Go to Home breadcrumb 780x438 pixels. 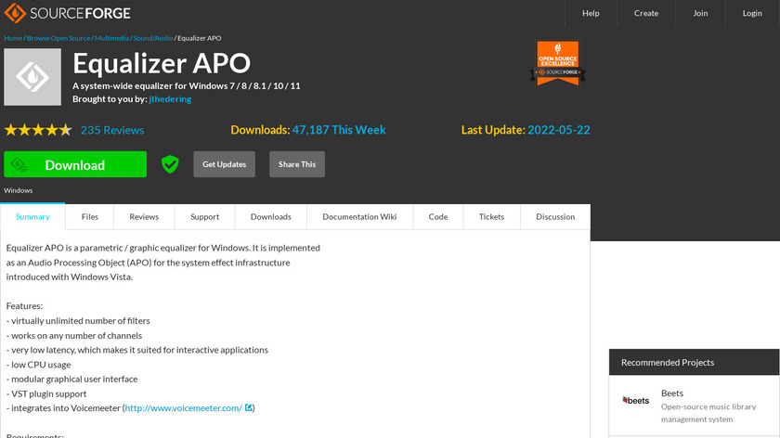[x=13, y=38]
